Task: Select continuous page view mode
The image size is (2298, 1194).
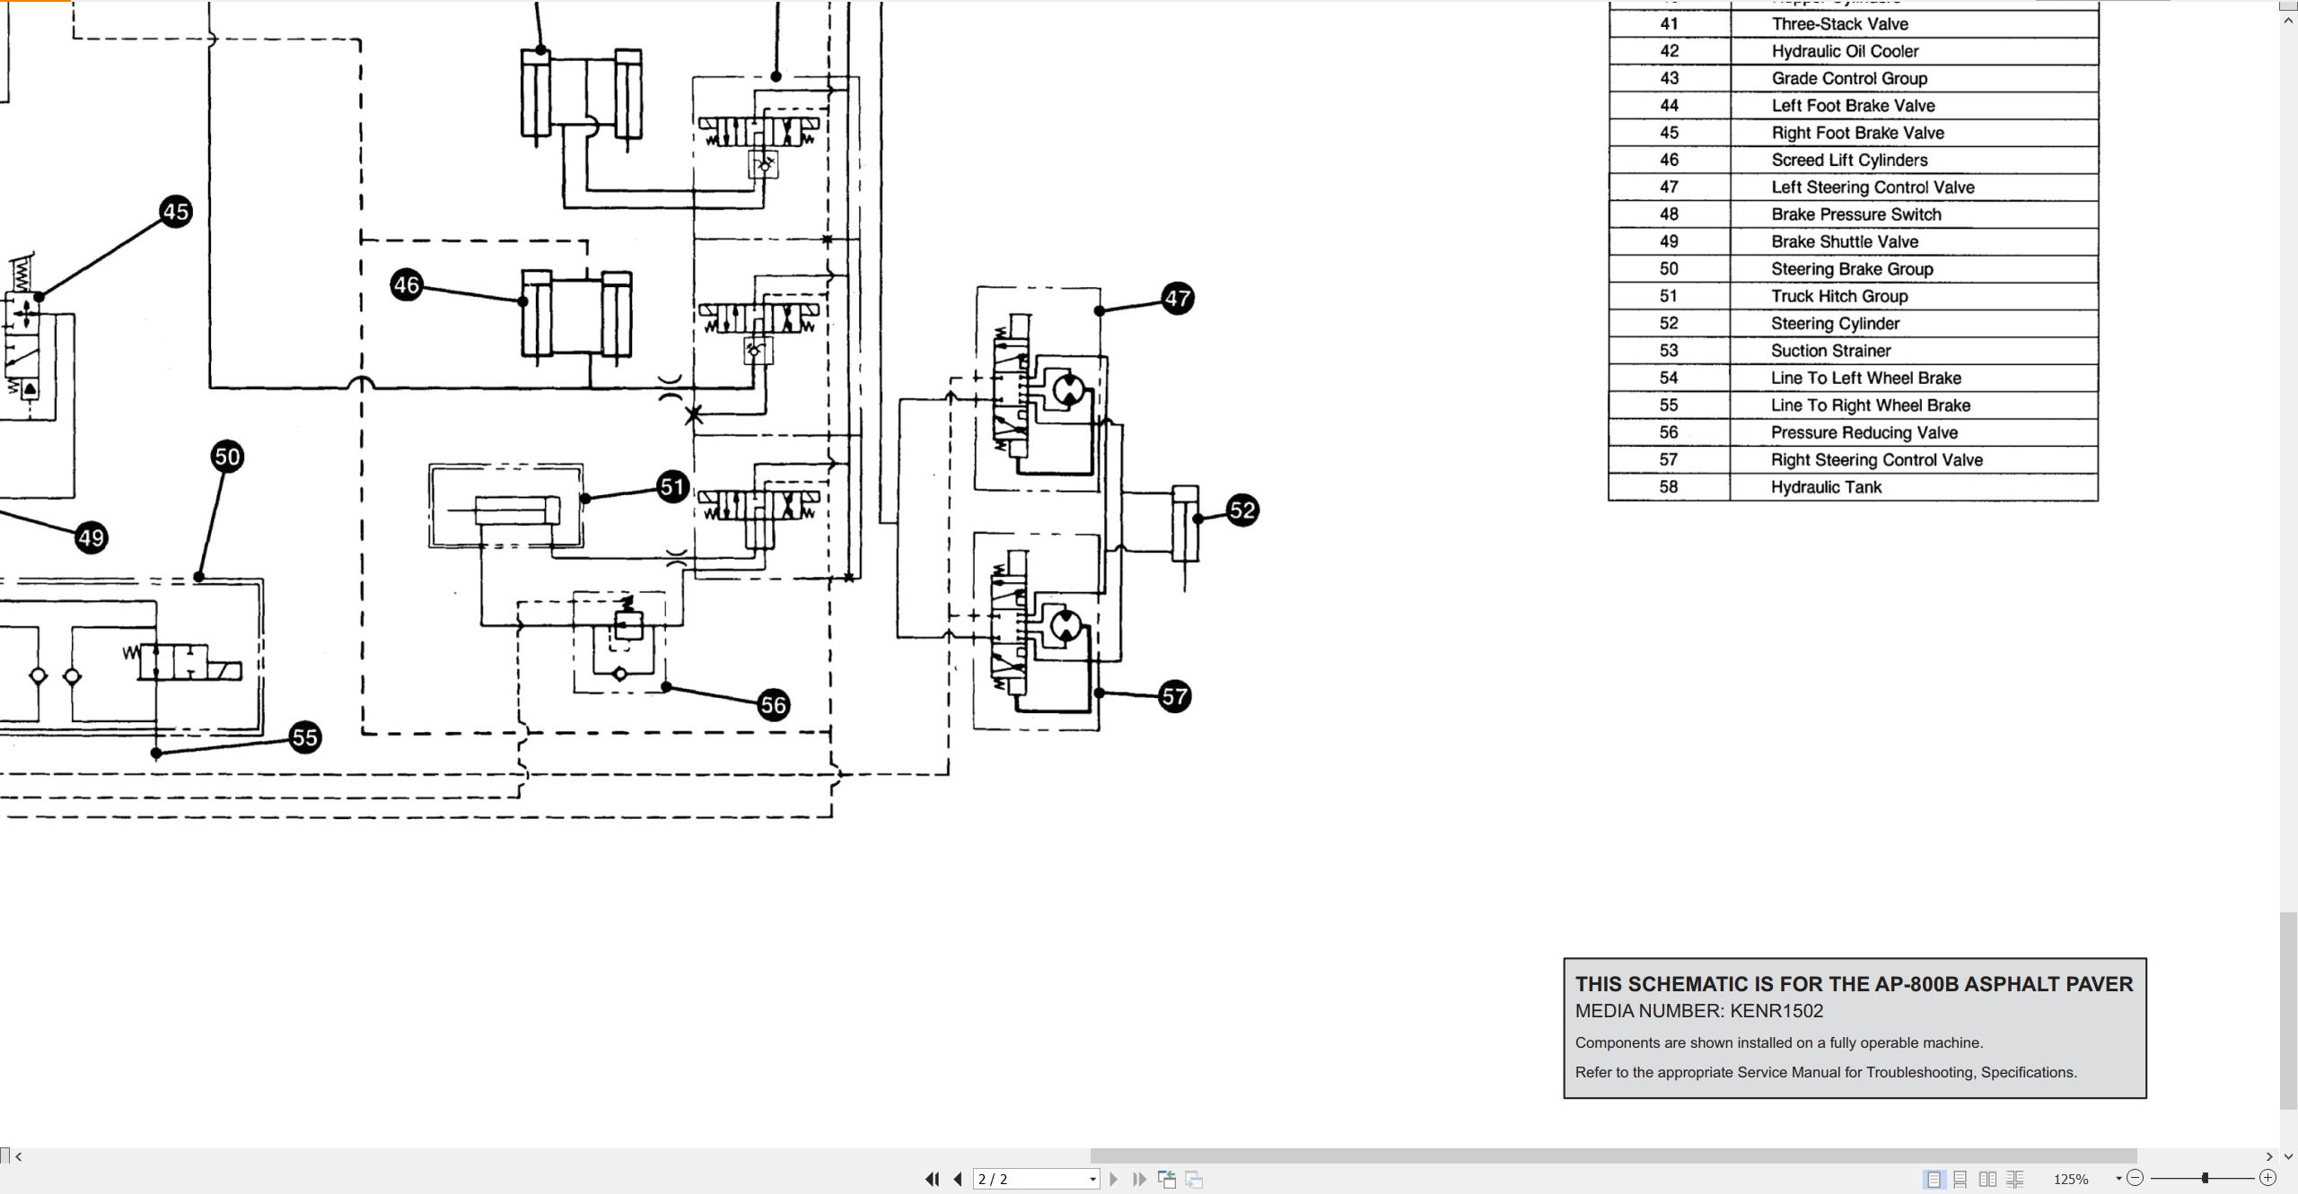Action: pos(1960,1179)
